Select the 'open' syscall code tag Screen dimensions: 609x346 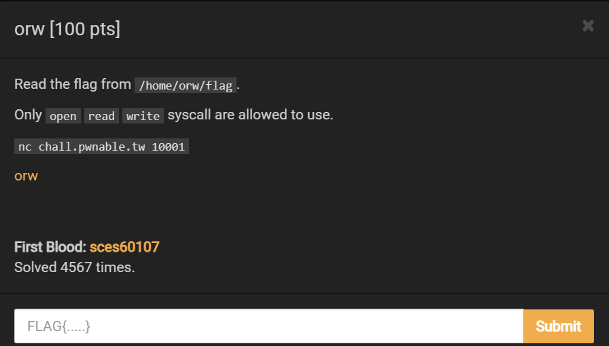coord(63,115)
